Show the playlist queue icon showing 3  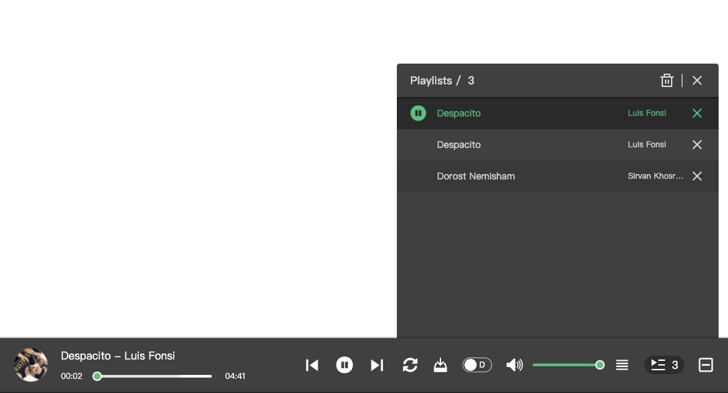coord(664,365)
